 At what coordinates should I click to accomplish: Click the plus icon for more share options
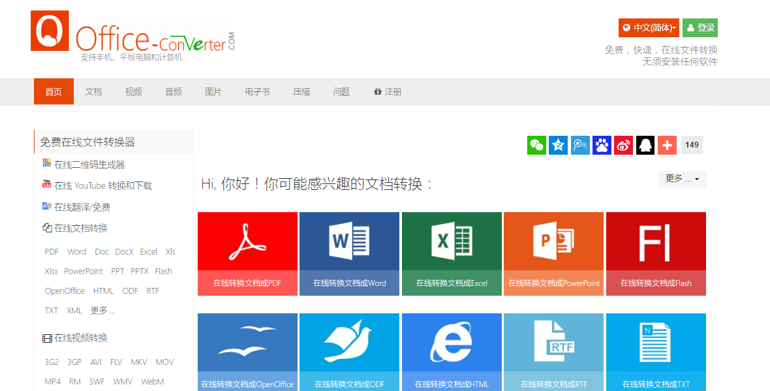[x=667, y=145]
